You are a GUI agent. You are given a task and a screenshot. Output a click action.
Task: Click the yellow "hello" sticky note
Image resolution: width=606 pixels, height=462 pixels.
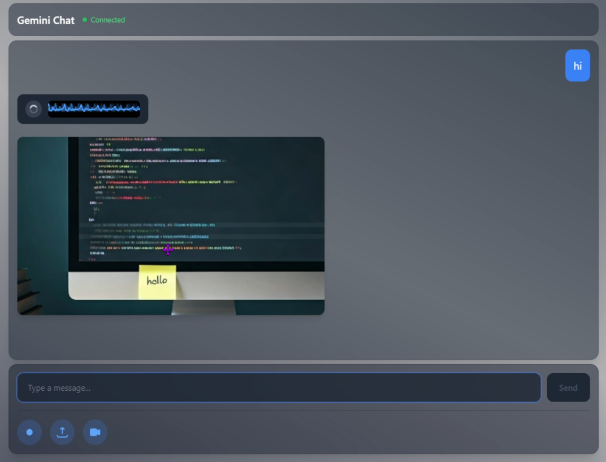tap(157, 282)
